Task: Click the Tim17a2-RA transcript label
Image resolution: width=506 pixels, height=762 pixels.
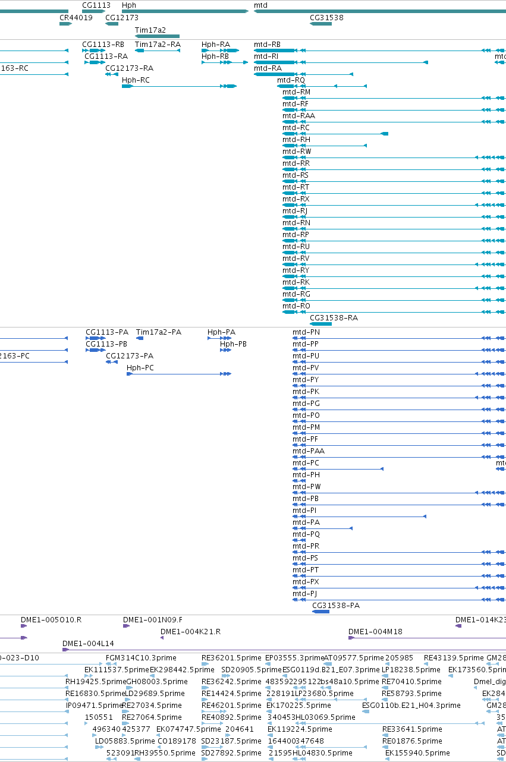Action: [158, 45]
